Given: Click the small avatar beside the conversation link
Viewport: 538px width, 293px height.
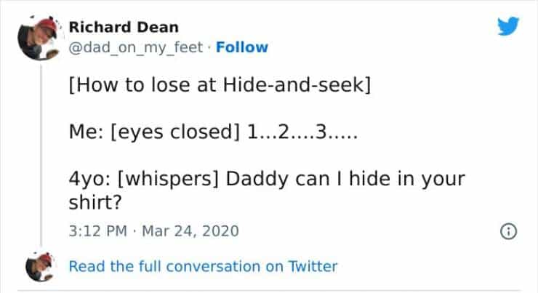Looking at the screenshot, I should click(39, 266).
